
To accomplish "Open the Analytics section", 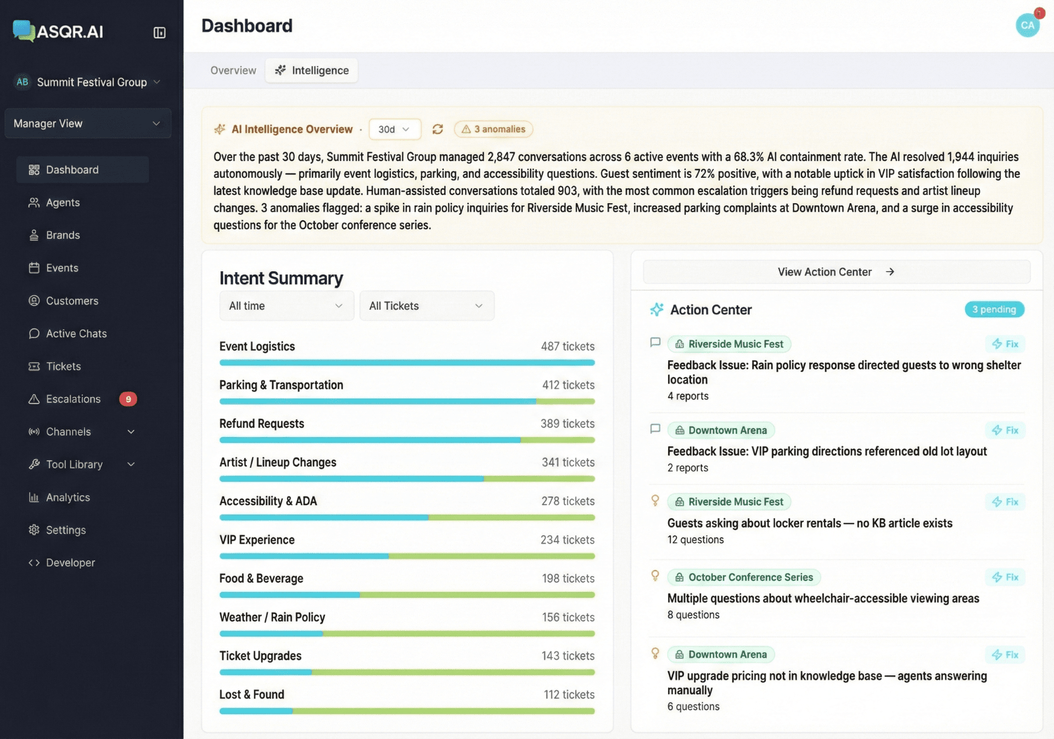I will [x=33, y=497].
